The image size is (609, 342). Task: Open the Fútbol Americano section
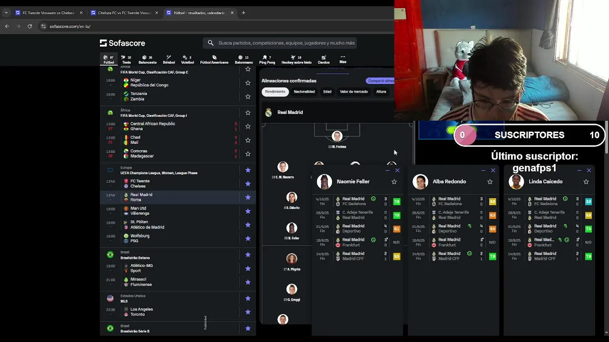pyautogui.click(x=214, y=59)
